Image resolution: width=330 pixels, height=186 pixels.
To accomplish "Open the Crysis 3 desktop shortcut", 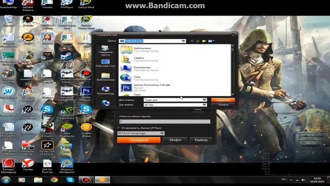I will pos(47,130).
